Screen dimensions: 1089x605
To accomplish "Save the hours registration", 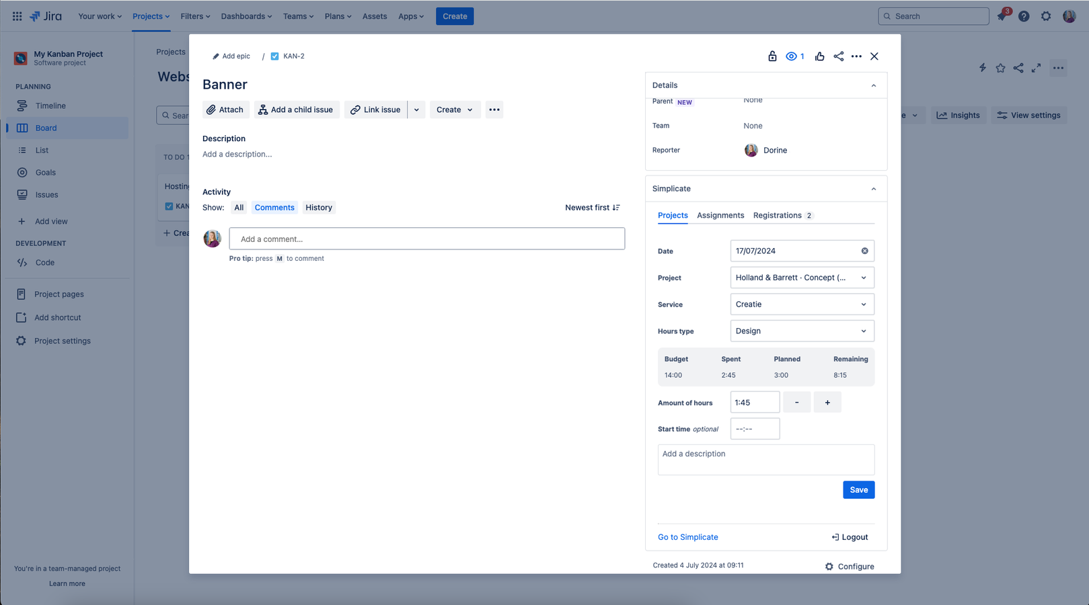I will click(x=859, y=490).
